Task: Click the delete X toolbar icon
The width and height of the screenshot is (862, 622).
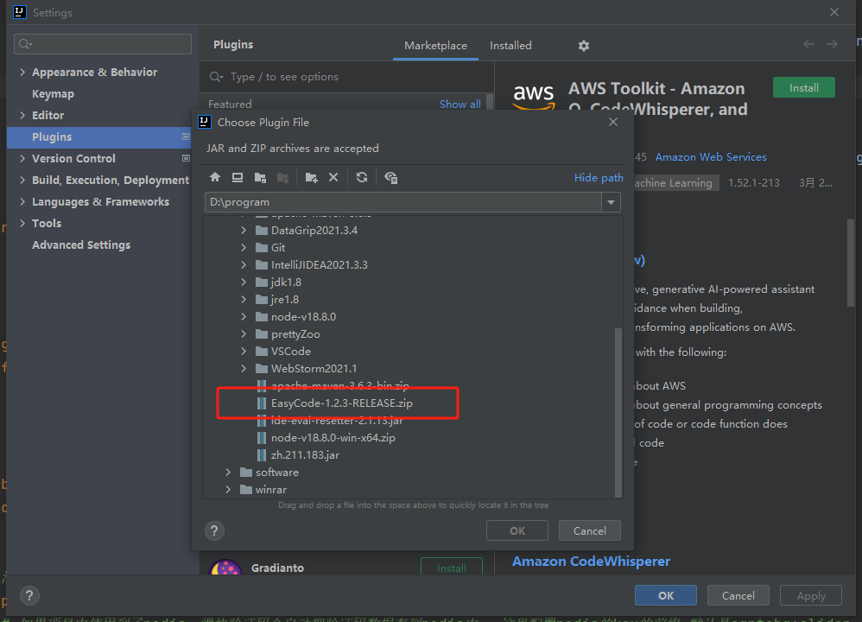Action: click(x=333, y=177)
